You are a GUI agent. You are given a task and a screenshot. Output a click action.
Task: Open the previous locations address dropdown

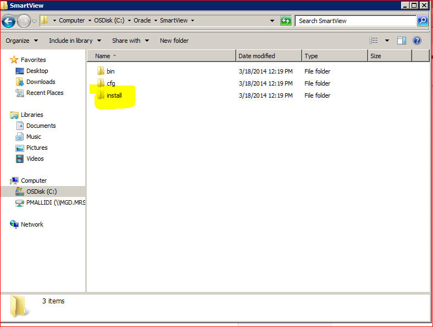273,21
